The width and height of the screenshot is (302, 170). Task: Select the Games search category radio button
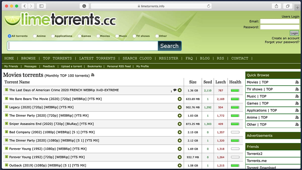[80, 36]
